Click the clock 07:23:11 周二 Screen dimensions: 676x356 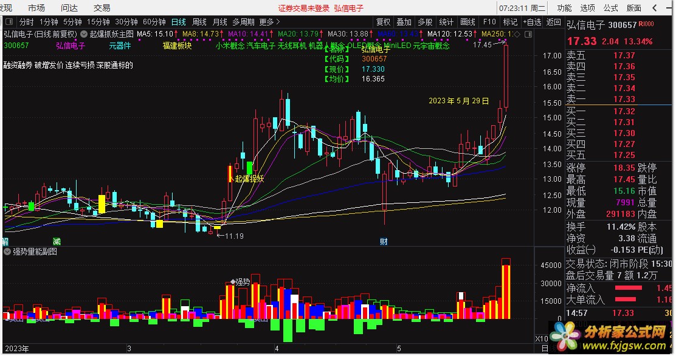[x=523, y=8]
